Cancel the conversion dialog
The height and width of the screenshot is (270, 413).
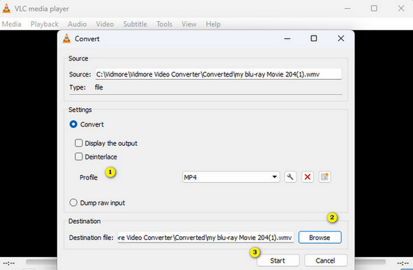click(325, 260)
